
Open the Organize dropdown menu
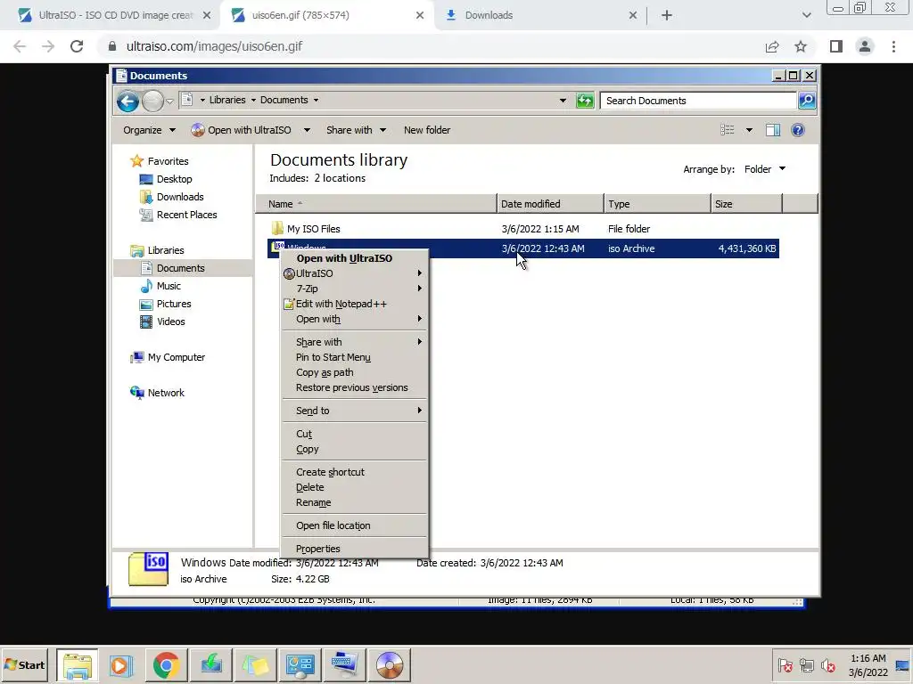[x=149, y=130]
